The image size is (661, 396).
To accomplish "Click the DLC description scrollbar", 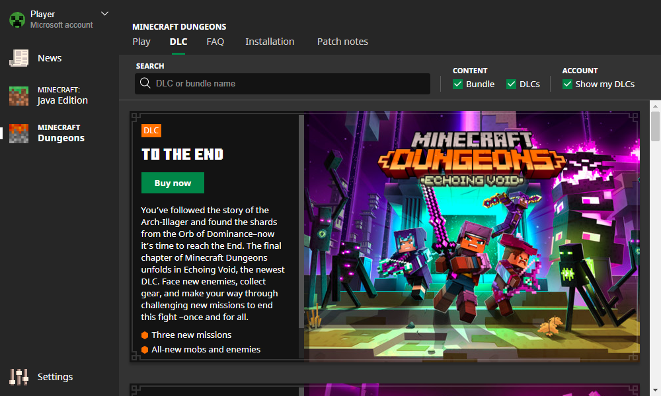I will 301,221.
